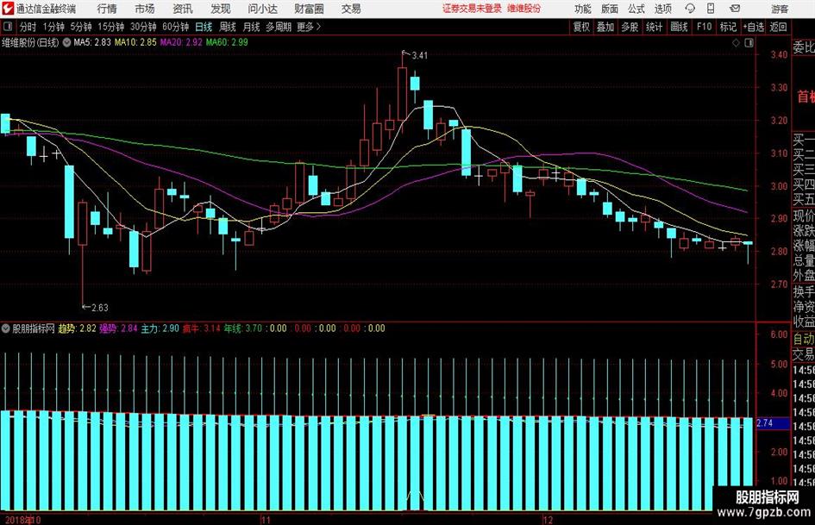The image size is (815, 525).
Task: Open the 功能 menu
Action: tap(583, 9)
